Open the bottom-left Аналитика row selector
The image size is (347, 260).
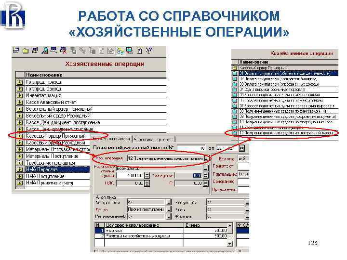(x=168, y=217)
